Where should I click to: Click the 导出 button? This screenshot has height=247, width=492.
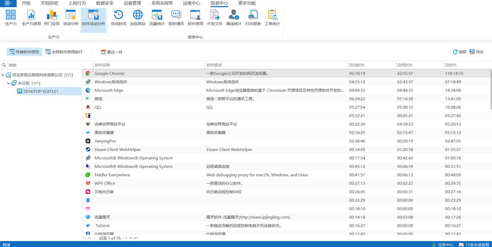pos(477,52)
